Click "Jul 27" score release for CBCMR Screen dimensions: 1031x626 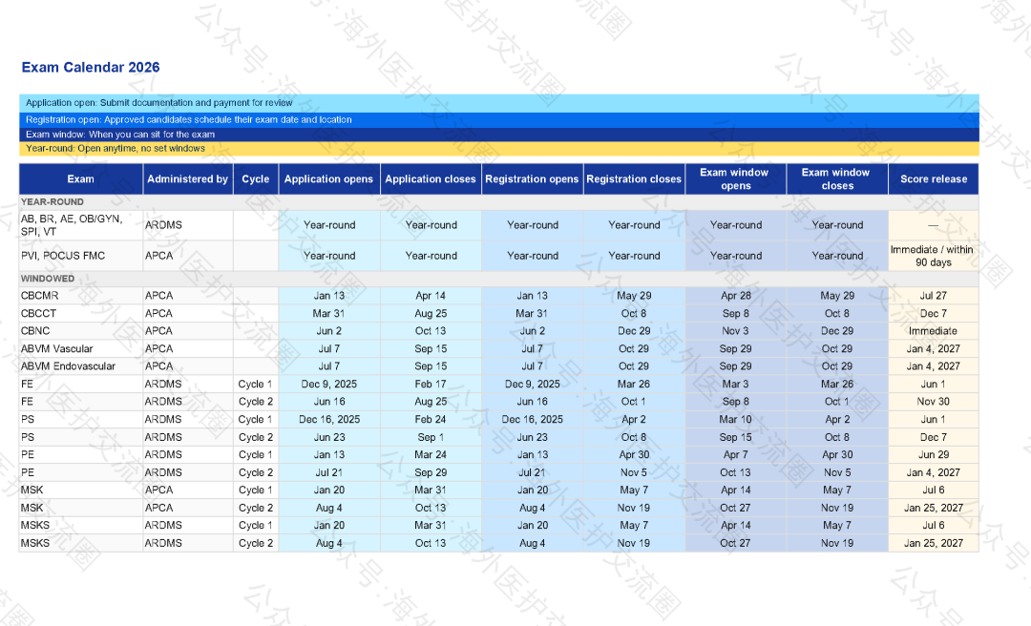coord(933,296)
